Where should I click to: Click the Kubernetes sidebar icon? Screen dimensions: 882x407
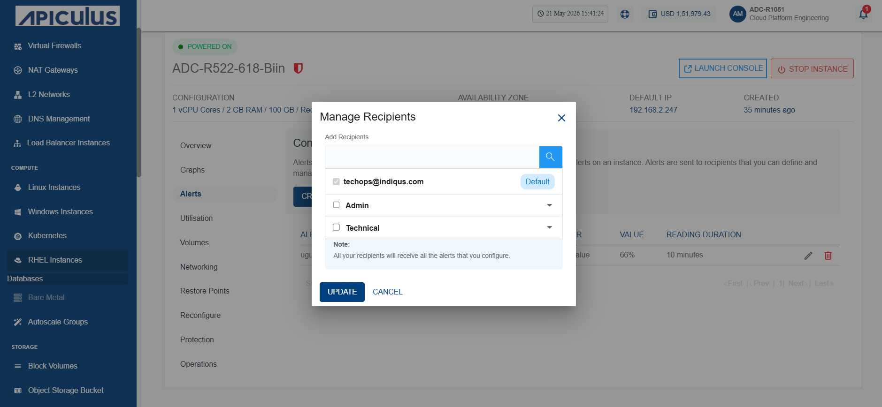click(18, 236)
